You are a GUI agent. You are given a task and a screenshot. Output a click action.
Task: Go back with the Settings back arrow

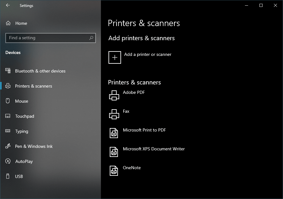point(8,5)
